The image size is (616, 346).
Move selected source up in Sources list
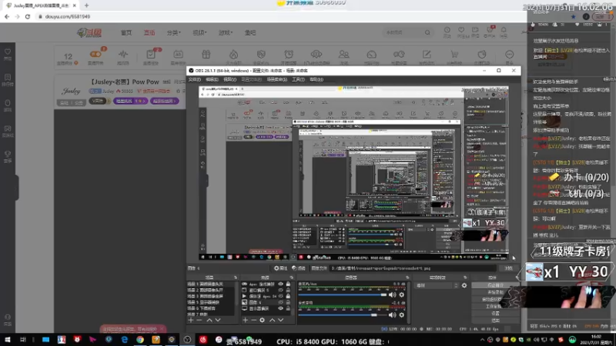(272, 320)
